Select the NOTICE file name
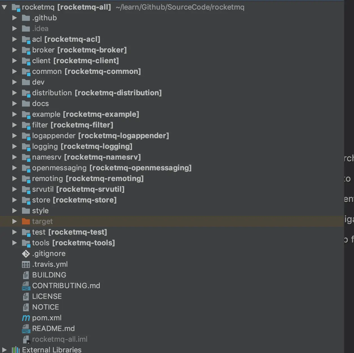Image resolution: width=354 pixels, height=353 pixels. [x=46, y=307]
